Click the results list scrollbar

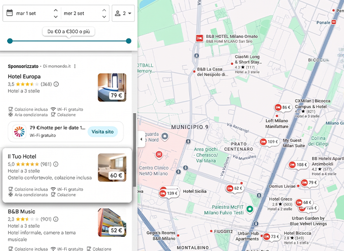click(135, 150)
